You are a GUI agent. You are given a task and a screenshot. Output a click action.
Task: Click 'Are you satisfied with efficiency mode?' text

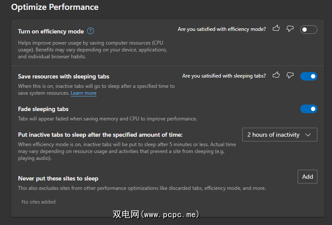pos(222,29)
